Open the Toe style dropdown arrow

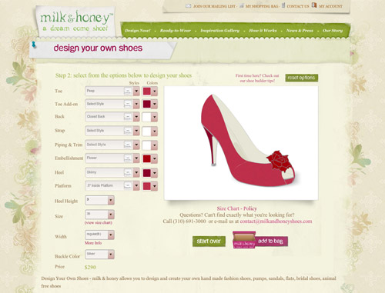tap(136, 91)
